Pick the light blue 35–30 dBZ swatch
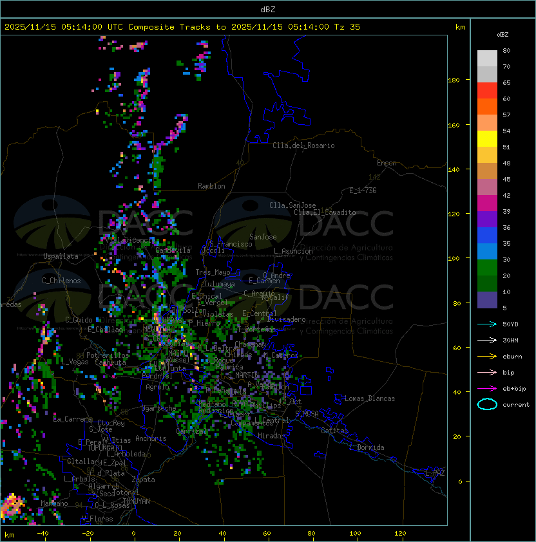Image resolution: width=536 pixels, height=542 pixels. tap(487, 252)
